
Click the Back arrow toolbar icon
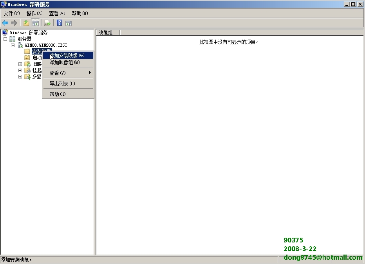pos(5,23)
